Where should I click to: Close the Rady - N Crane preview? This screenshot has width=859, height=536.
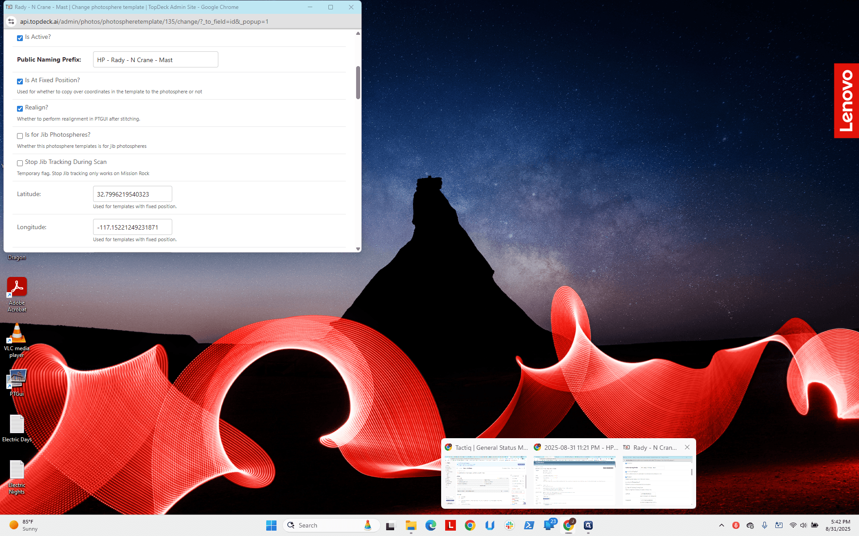pos(687,447)
